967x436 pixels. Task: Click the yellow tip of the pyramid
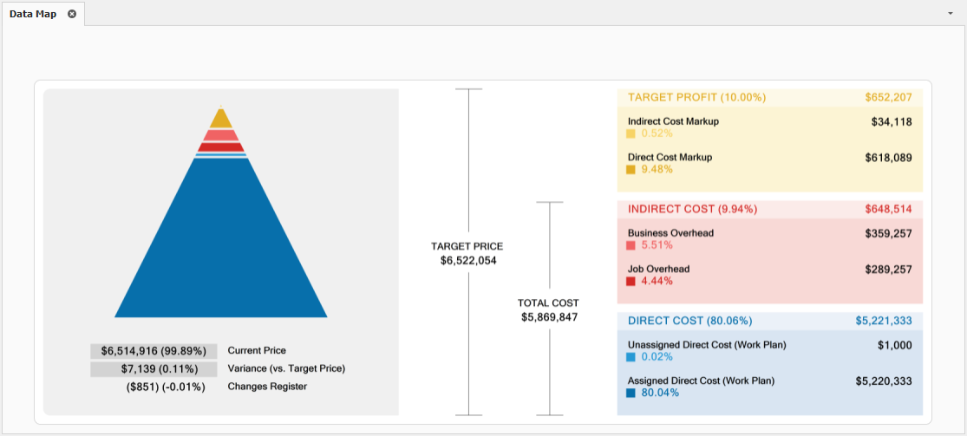(221, 118)
